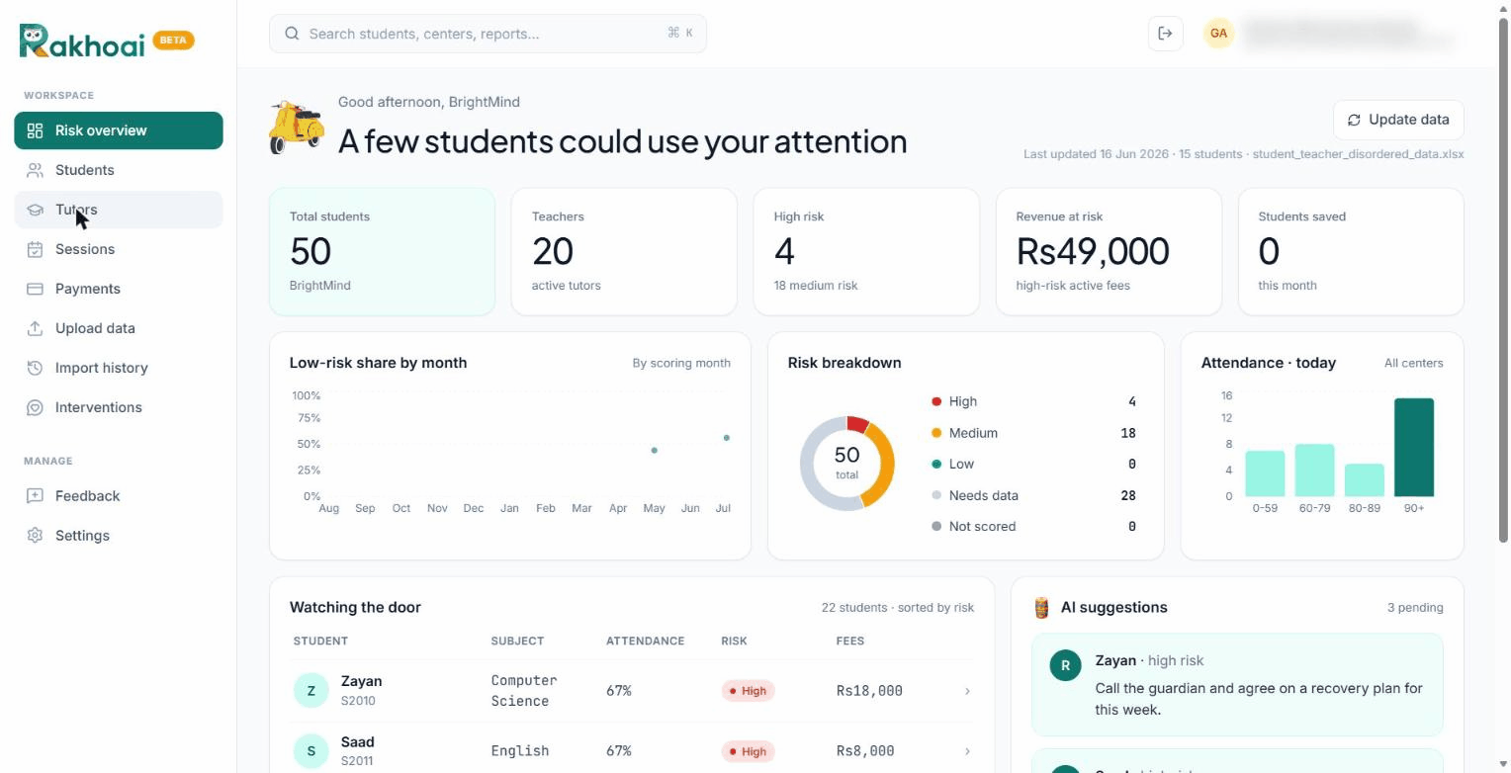This screenshot has height=773, width=1511.
Task: Click the 60-79 attendance bar
Action: 1314,471
